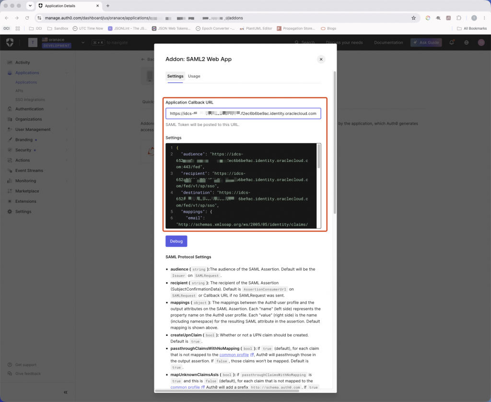The image size is (491, 402).
Task: Open the JSON Web Tokens bookmark
Action: tap(171, 28)
